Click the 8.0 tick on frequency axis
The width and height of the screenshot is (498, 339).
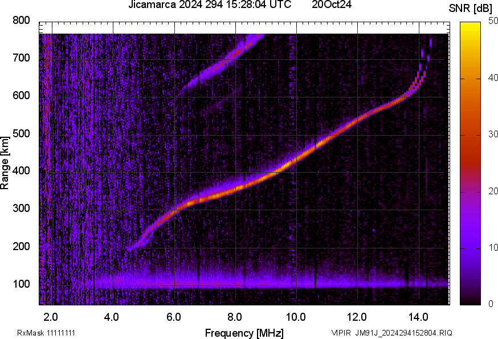click(234, 316)
